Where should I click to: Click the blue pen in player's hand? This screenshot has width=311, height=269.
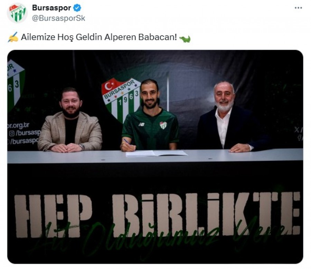pos(127,142)
